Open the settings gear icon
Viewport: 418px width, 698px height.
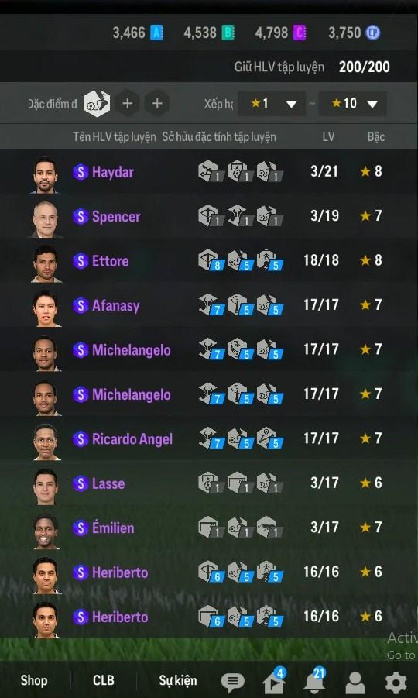(x=396, y=683)
